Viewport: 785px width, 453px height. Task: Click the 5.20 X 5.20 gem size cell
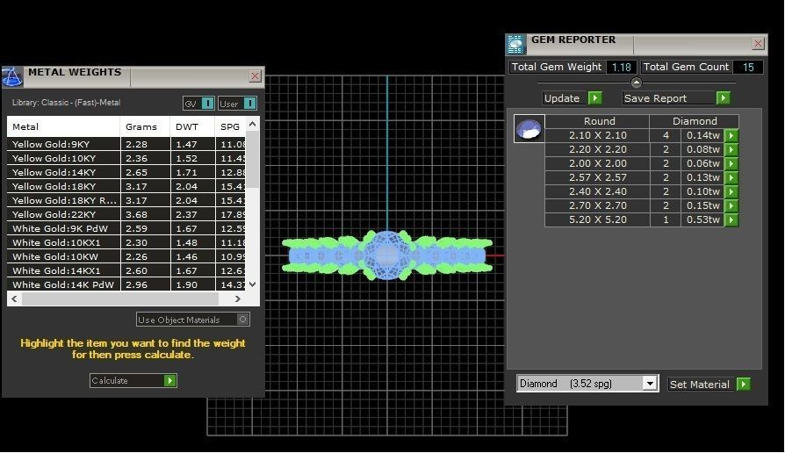coord(597,219)
